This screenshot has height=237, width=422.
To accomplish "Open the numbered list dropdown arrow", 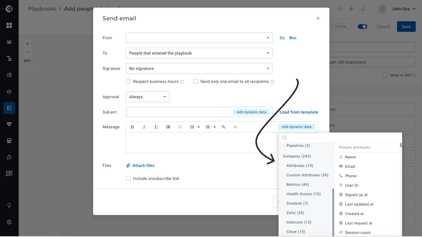I will coord(199,127).
